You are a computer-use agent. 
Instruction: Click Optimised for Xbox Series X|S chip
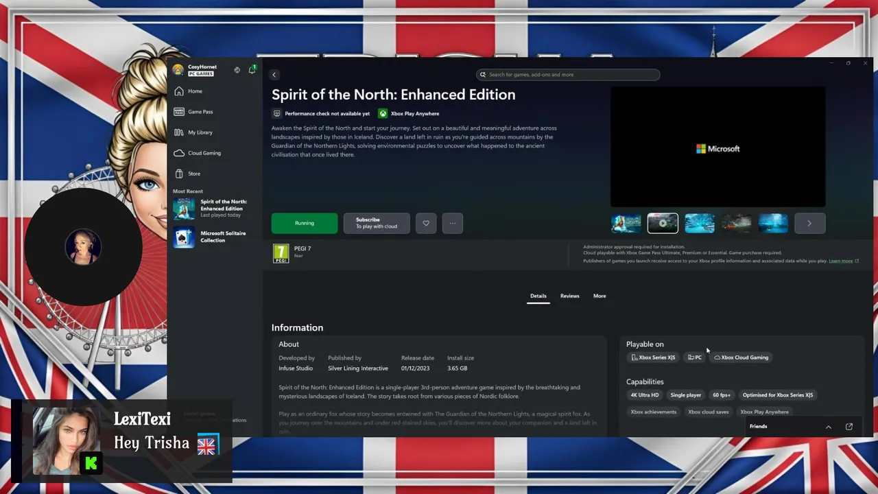point(778,395)
